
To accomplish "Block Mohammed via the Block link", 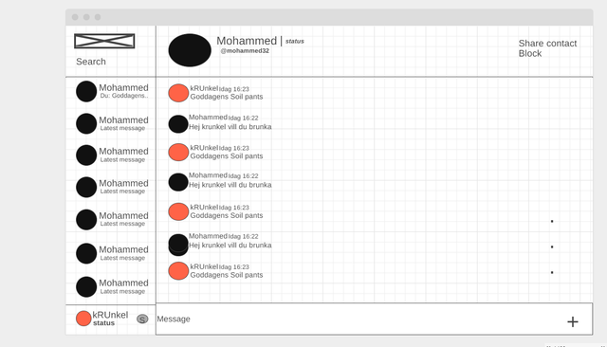I will pos(530,53).
